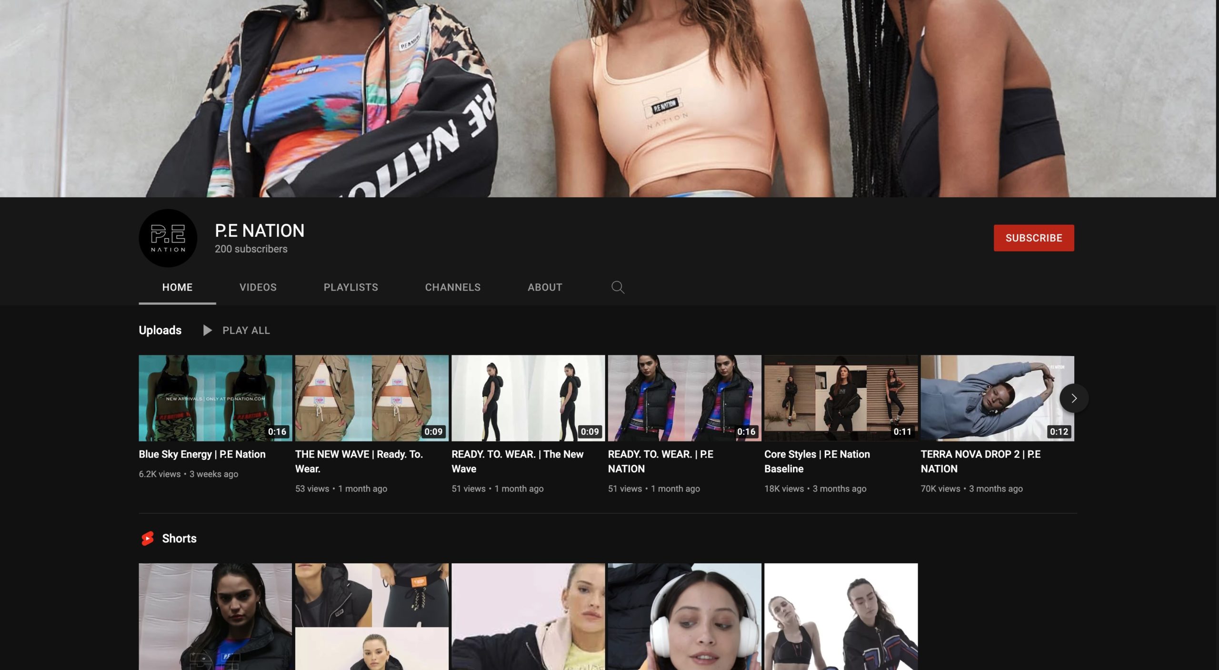The width and height of the screenshot is (1219, 670).
Task: Click '18K views • 3 months ago' text
Action: 815,489
